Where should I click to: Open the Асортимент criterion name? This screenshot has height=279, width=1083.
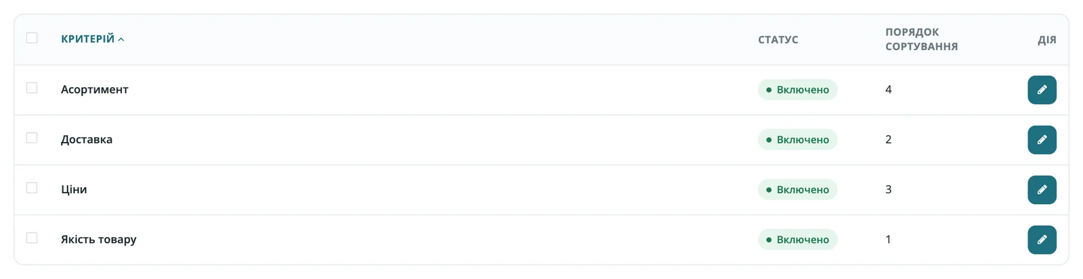(95, 89)
